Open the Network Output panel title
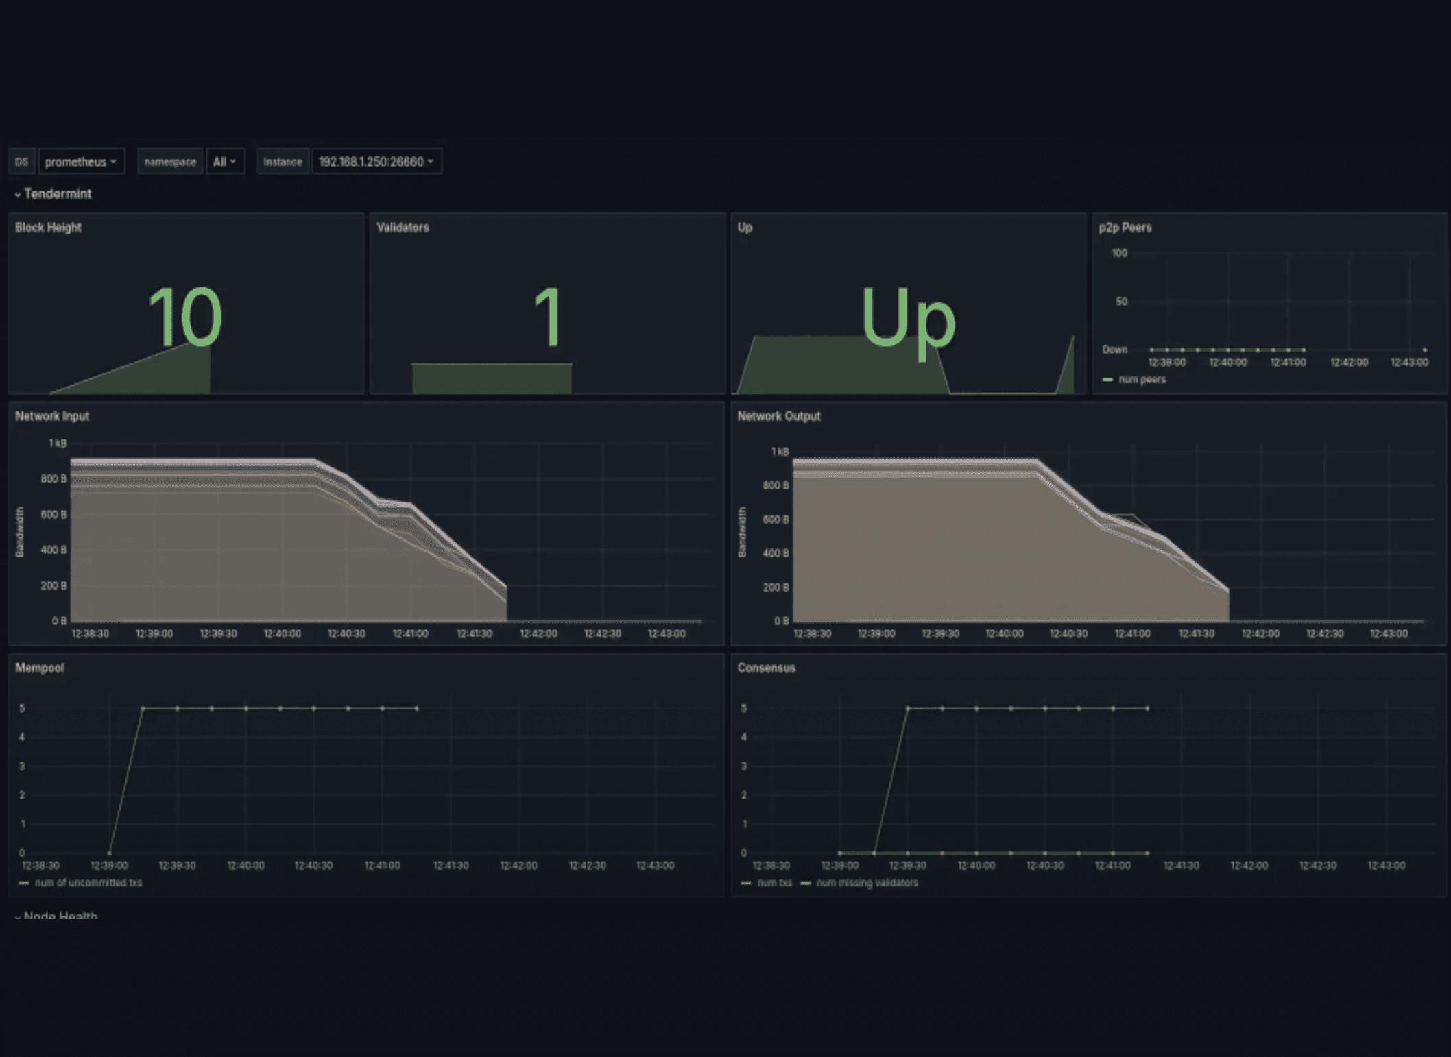The width and height of the screenshot is (1451, 1057). [779, 416]
